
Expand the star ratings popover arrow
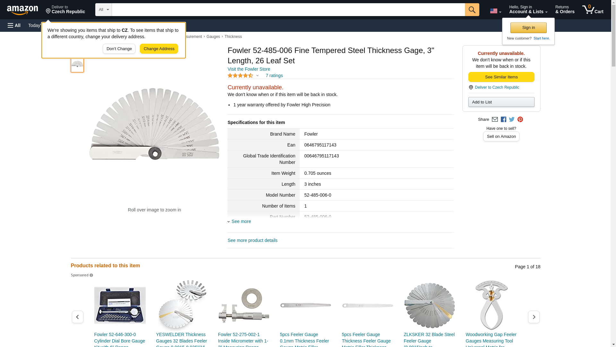257,76
